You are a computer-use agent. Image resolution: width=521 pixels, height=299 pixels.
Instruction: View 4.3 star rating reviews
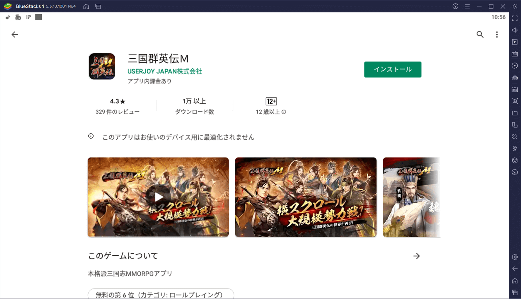(x=117, y=106)
